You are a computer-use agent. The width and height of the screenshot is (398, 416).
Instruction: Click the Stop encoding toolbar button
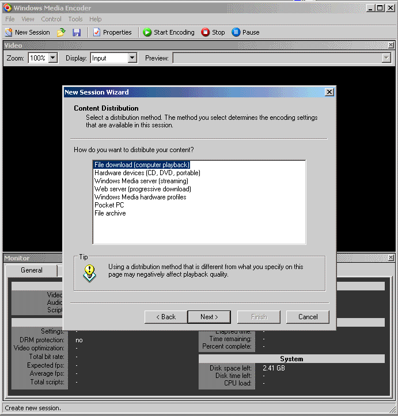213,32
